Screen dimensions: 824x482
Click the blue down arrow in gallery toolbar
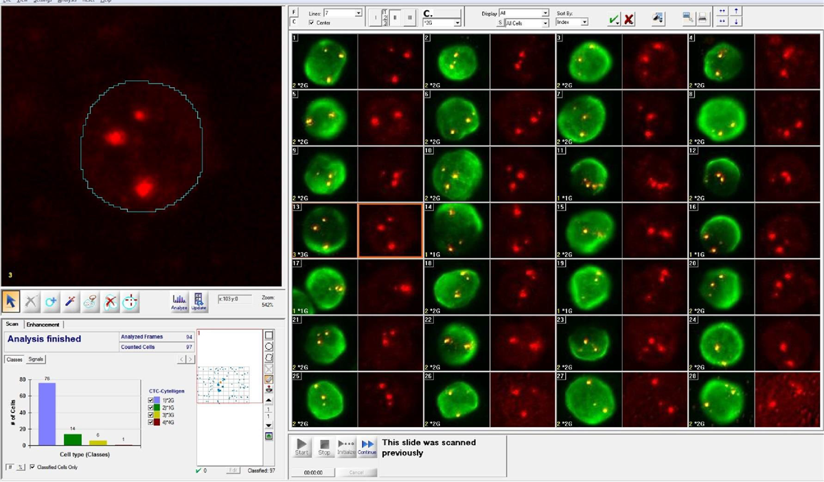[x=737, y=22]
